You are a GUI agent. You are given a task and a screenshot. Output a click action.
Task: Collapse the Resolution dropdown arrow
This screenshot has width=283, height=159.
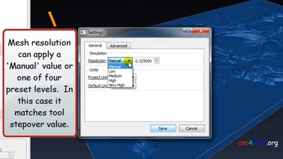click(x=130, y=61)
